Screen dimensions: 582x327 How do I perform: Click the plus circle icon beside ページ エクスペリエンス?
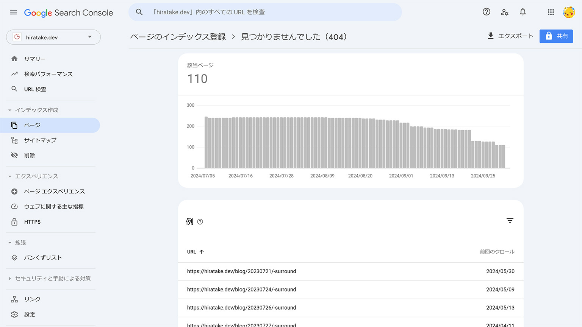click(x=14, y=192)
